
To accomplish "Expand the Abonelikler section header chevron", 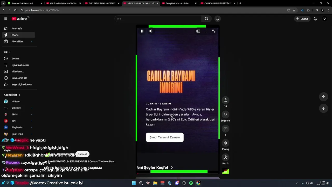I will tap(19, 95).
